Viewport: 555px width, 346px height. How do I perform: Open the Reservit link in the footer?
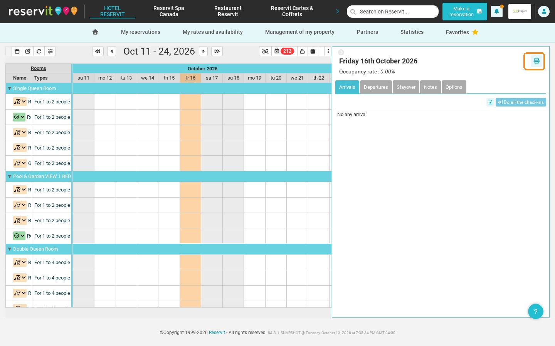(x=217, y=333)
